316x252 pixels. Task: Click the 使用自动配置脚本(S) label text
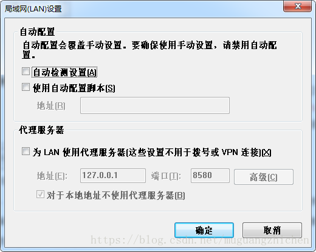[74, 88]
